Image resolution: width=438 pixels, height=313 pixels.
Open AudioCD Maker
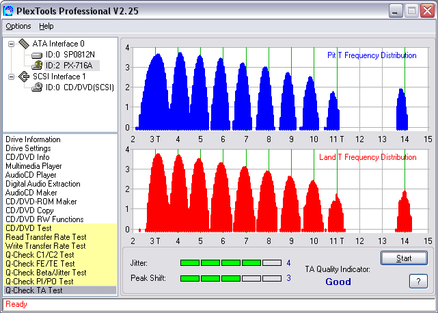pyautogui.click(x=31, y=193)
